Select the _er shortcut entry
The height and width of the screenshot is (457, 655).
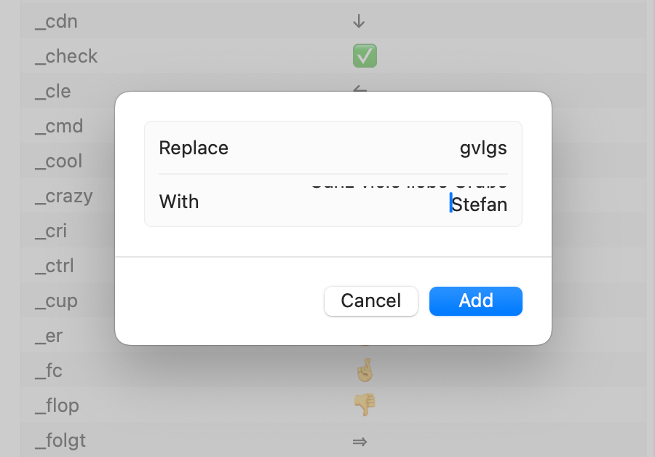49,335
